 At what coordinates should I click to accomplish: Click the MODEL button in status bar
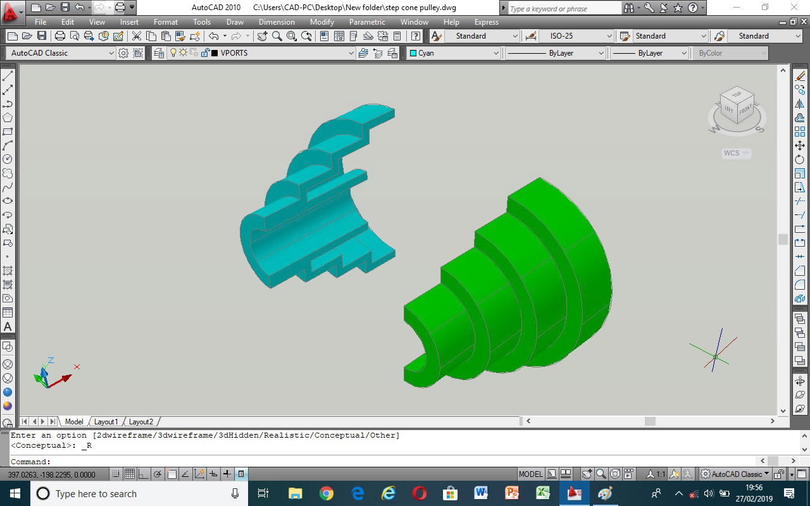530,474
